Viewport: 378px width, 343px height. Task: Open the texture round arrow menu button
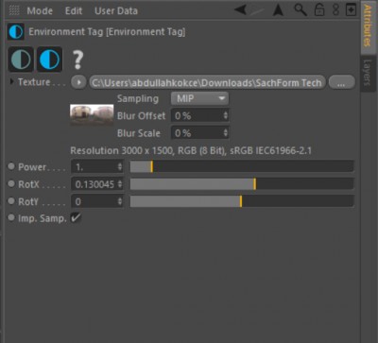coord(78,82)
